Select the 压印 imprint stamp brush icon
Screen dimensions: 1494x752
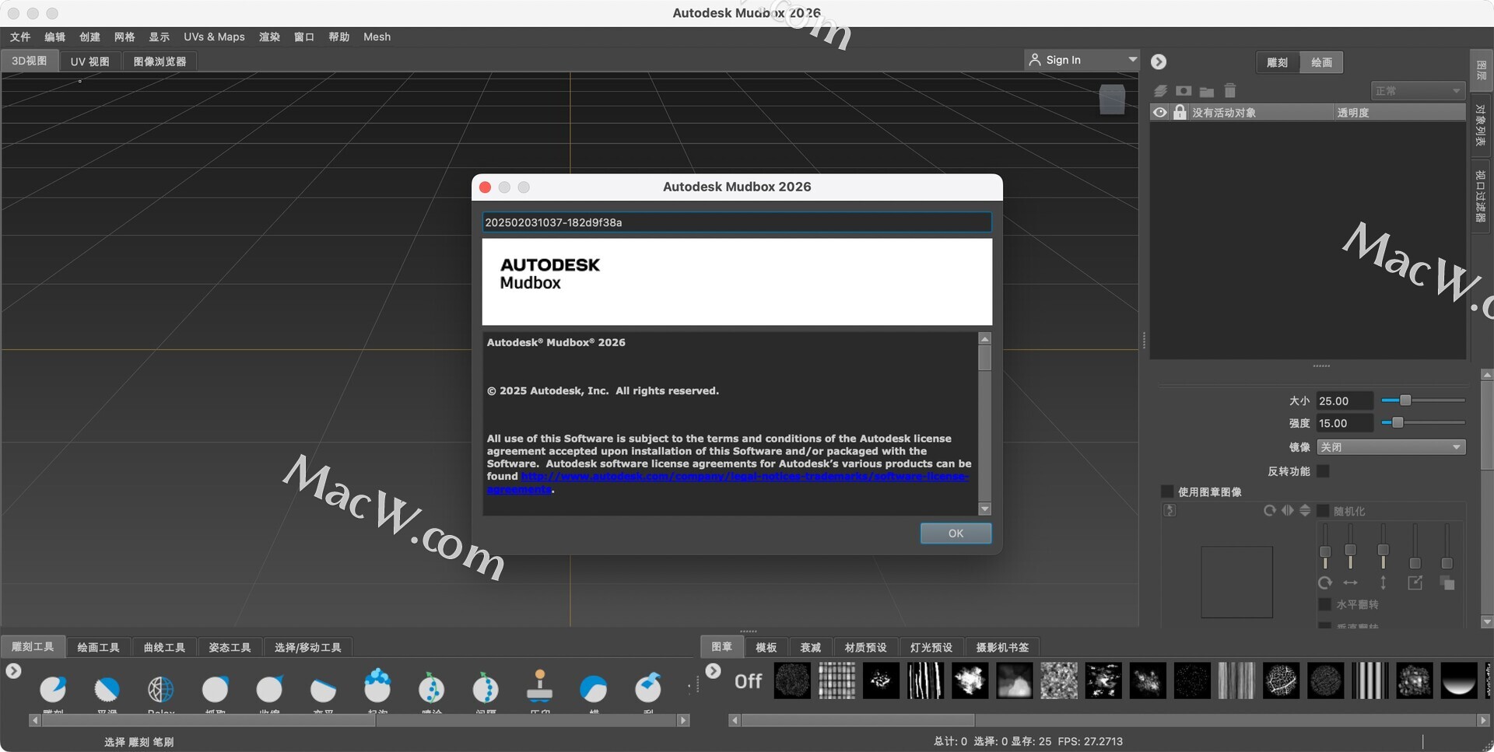click(540, 685)
